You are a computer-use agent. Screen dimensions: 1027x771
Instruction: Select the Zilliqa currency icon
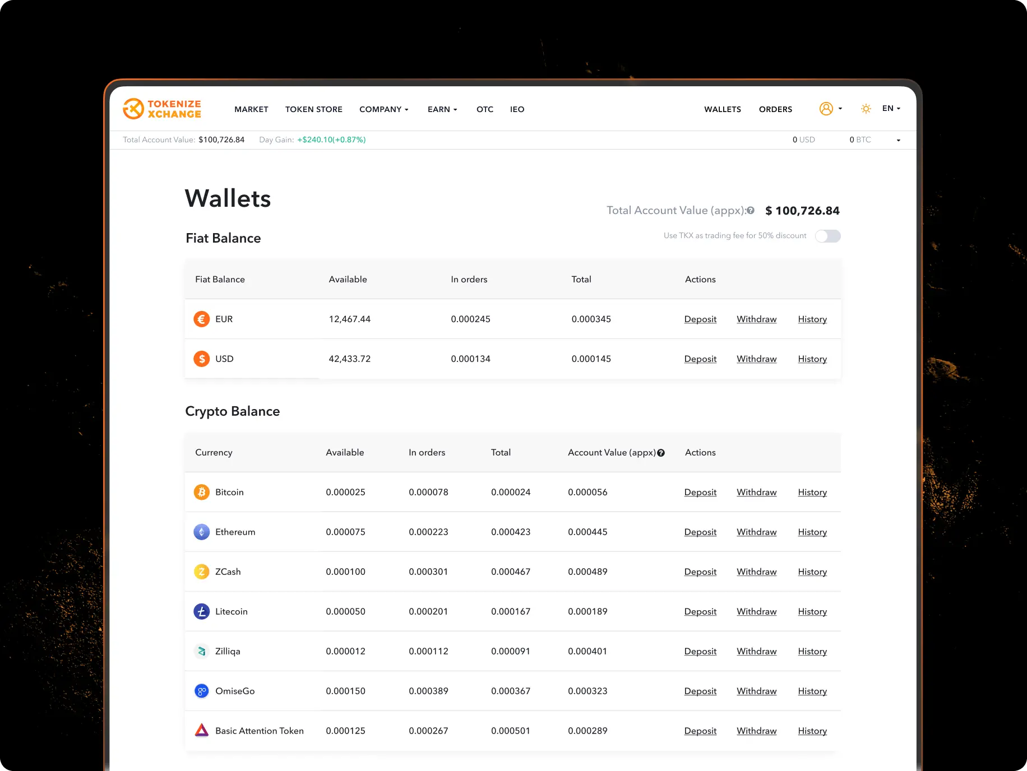point(201,651)
